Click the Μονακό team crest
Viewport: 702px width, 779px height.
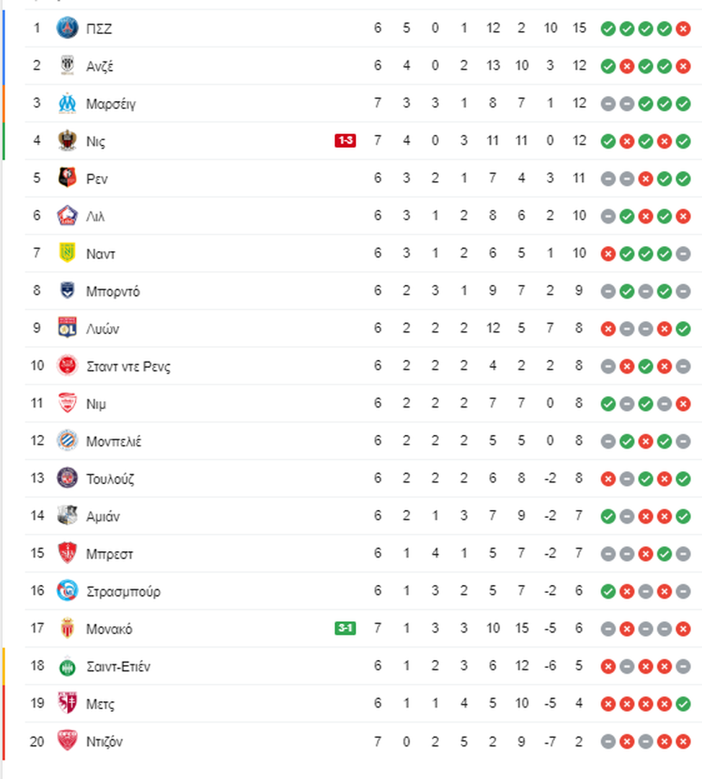pos(67,628)
